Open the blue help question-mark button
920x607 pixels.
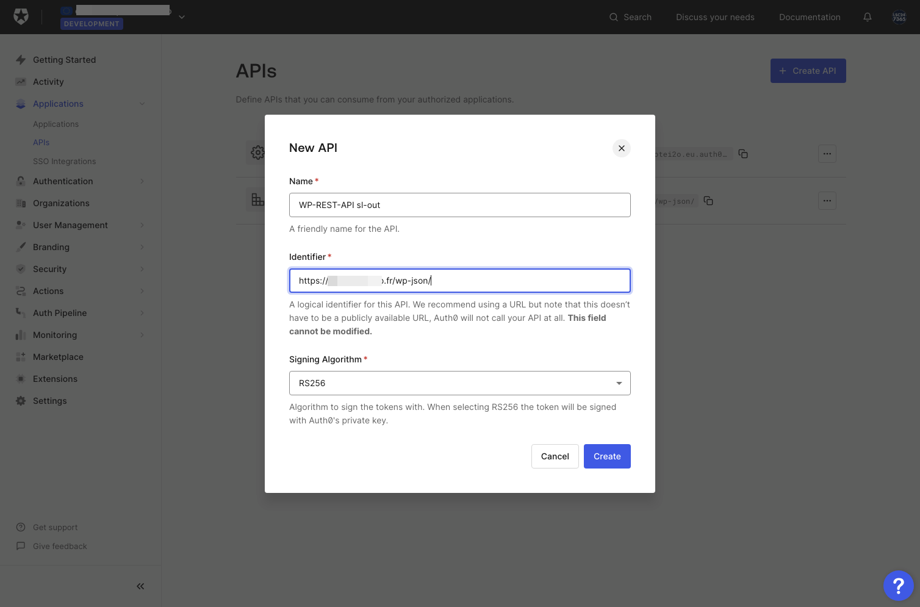(x=898, y=586)
